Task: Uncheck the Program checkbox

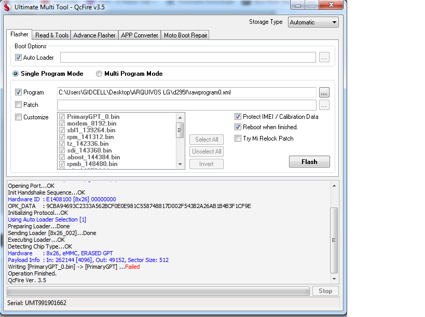Action: [18, 92]
